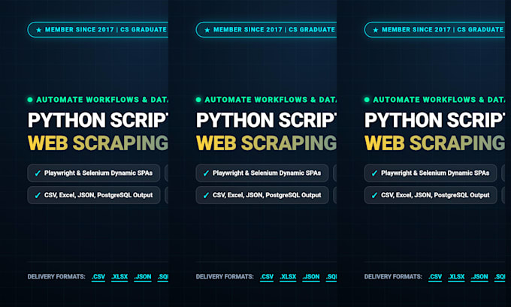
Task: Click the checkmark beside Playwright & Selenium, middle panel
Action: click(207, 173)
